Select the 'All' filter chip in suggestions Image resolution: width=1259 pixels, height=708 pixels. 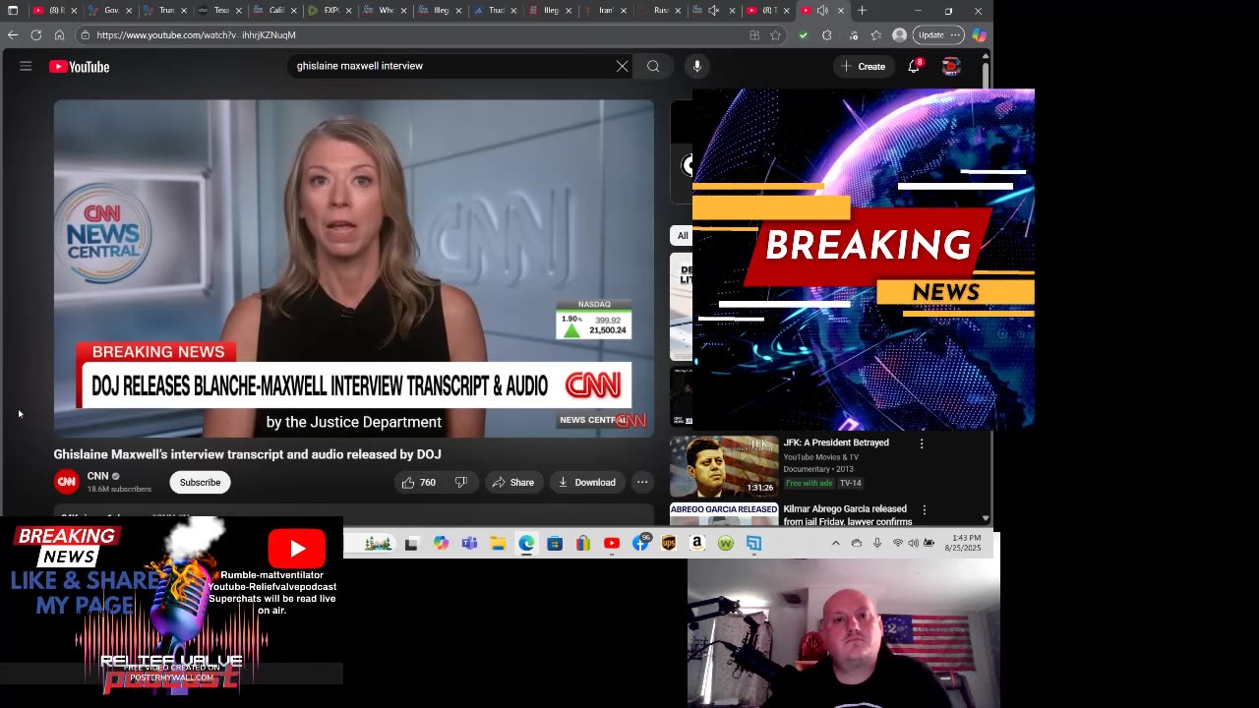[x=682, y=236]
